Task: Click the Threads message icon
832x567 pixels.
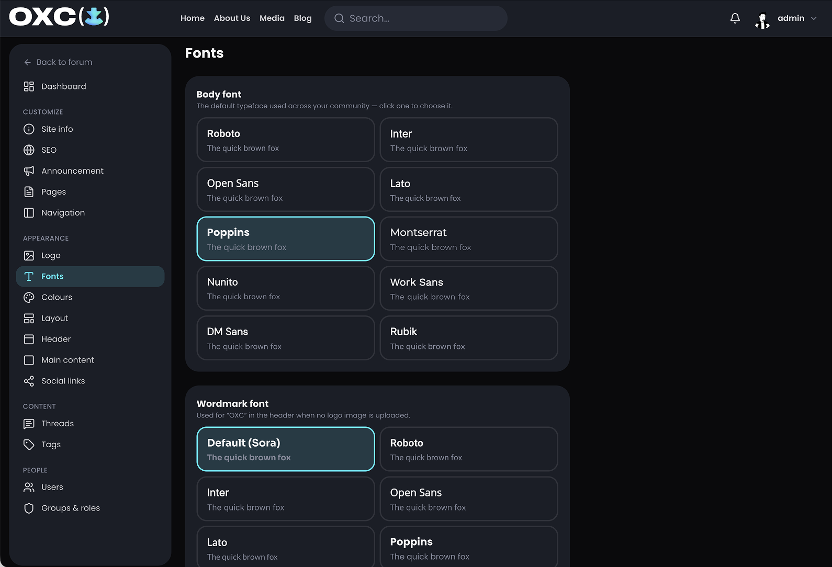Action: coord(29,424)
